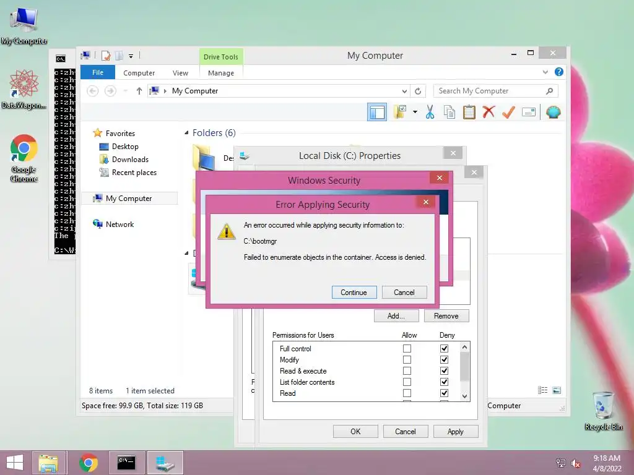Open the Windows Start button
Screen dimensions: 634x475
coord(15,463)
